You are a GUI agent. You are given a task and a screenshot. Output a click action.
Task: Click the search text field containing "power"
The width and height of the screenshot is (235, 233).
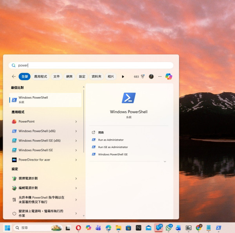point(91,65)
